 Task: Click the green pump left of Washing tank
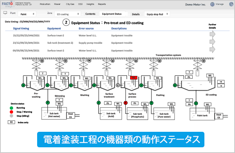[x=71, y=85]
